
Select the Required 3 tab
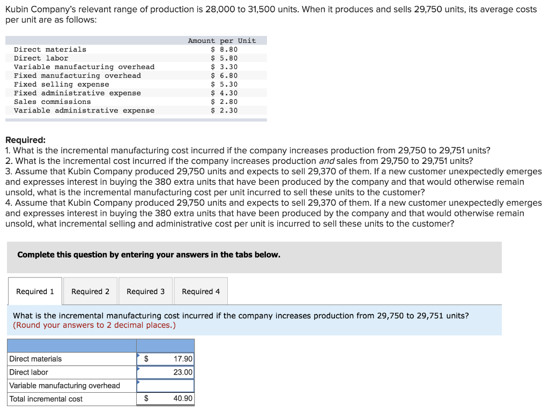(x=145, y=291)
